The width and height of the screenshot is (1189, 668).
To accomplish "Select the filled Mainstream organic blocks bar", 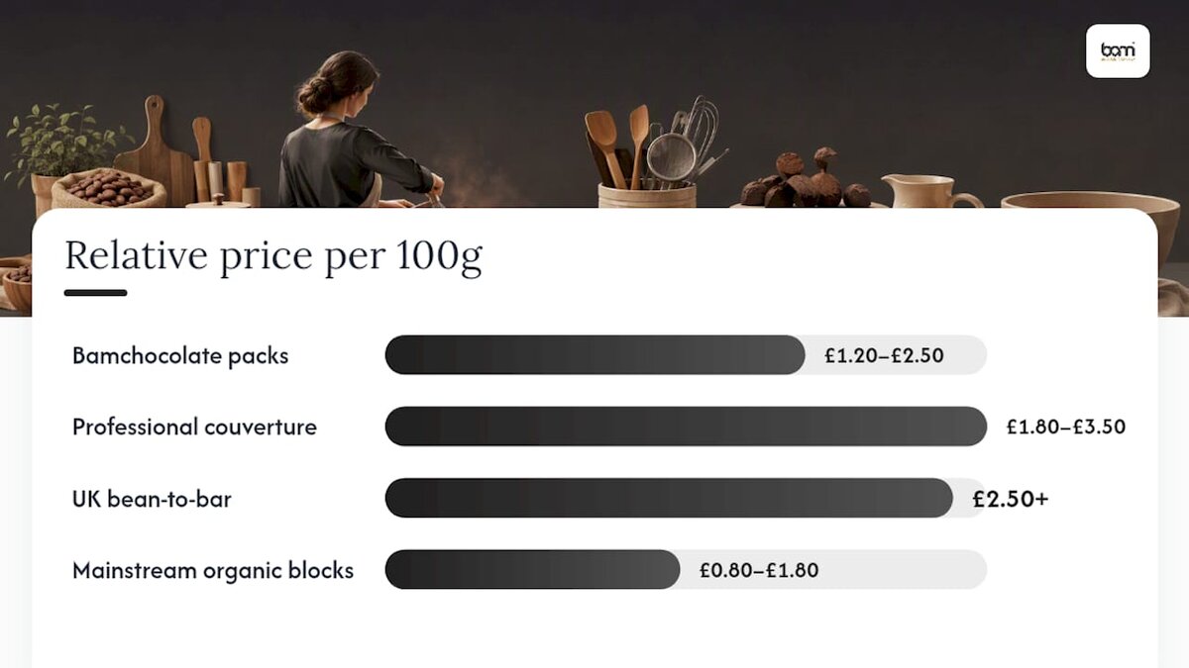I will 532,569.
